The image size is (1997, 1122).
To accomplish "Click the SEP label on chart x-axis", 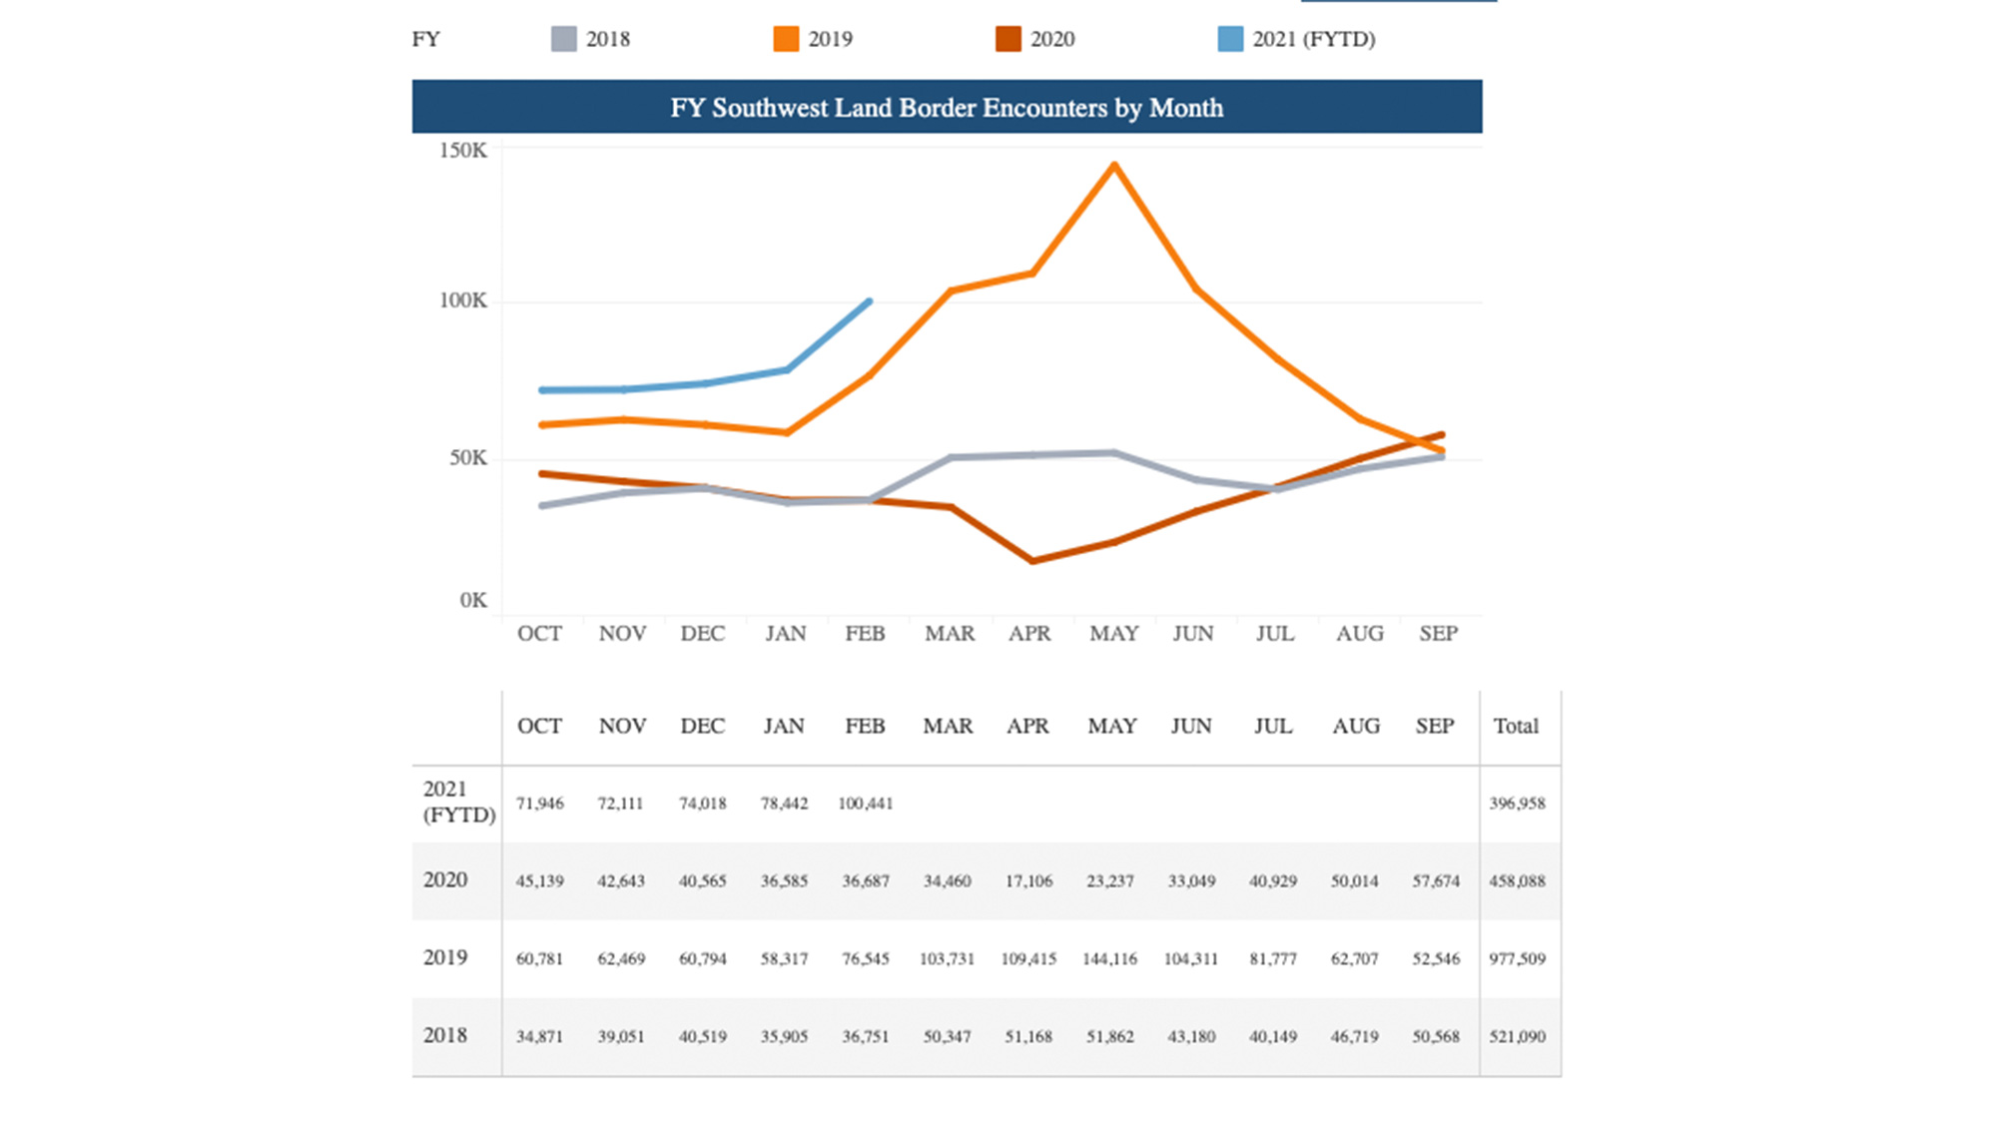I will [x=1438, y=634].
